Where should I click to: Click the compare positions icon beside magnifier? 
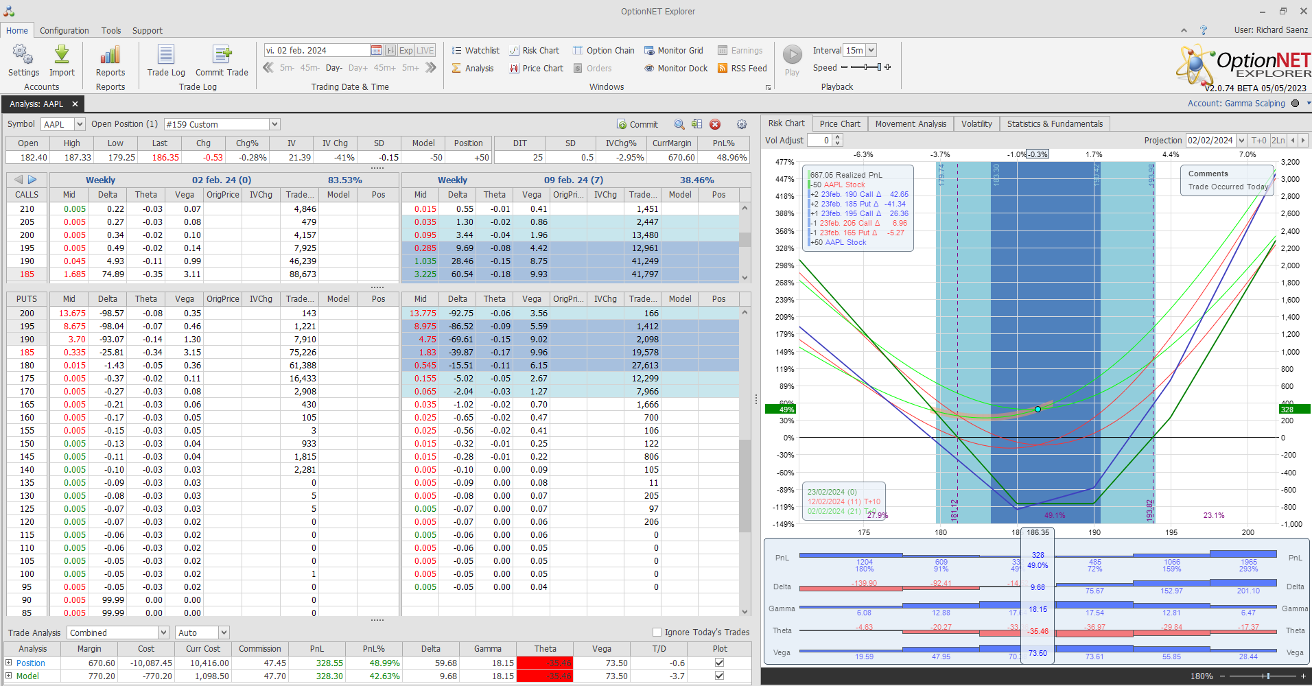(697, 124)
